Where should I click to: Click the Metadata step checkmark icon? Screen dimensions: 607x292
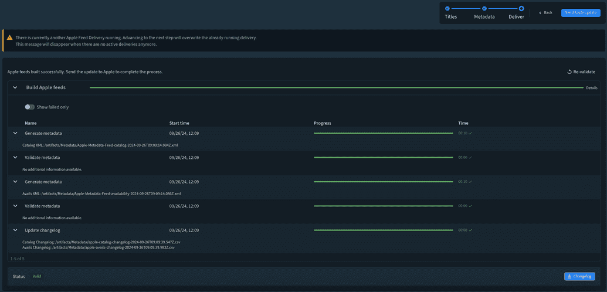click(x=484, y=8)
